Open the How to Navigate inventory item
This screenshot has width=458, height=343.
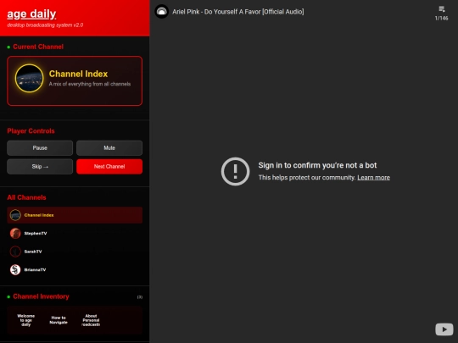click(x=59, y=320)
